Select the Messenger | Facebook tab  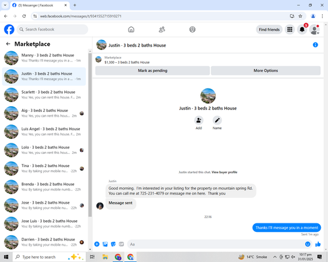[39, 5]
